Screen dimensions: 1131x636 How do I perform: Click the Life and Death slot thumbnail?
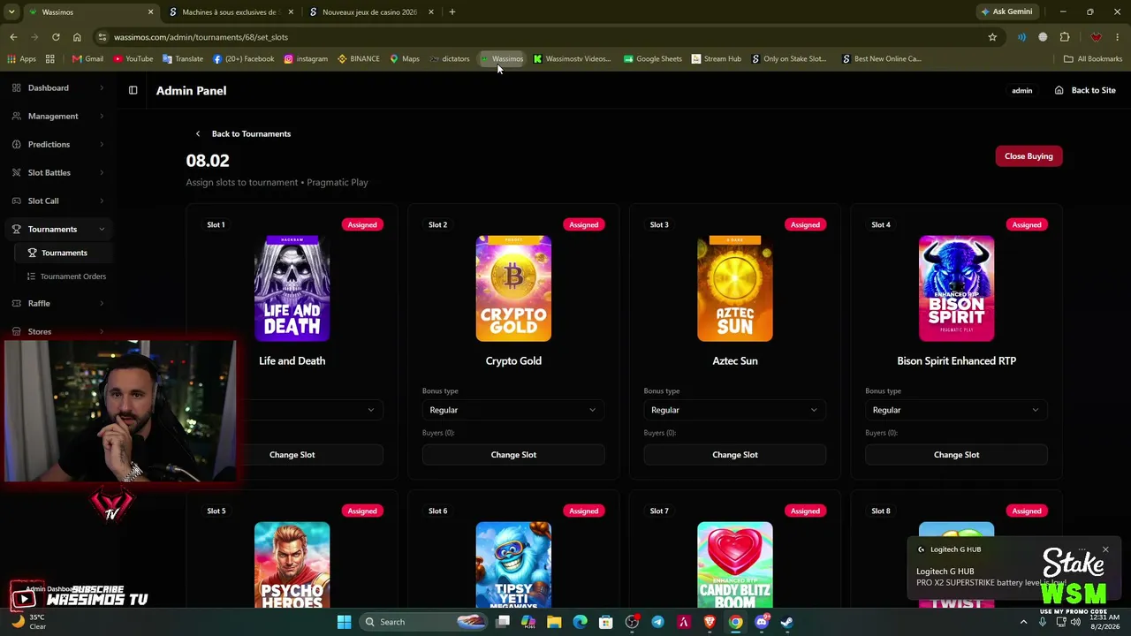click(x=292, y=288)
